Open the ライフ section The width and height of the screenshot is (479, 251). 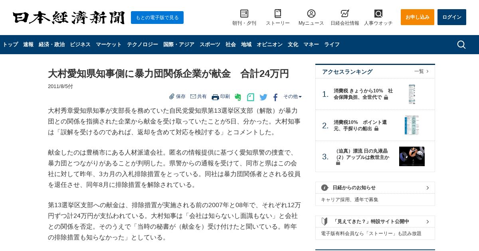332,45
